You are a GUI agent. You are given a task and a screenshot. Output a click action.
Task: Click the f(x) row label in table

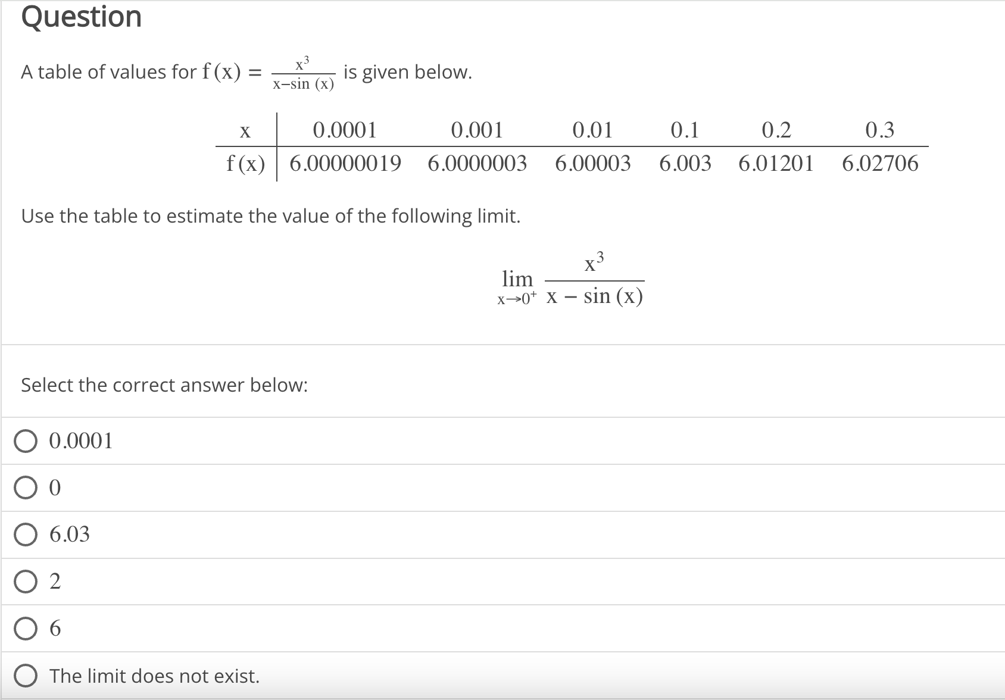(x=246, y=164)
